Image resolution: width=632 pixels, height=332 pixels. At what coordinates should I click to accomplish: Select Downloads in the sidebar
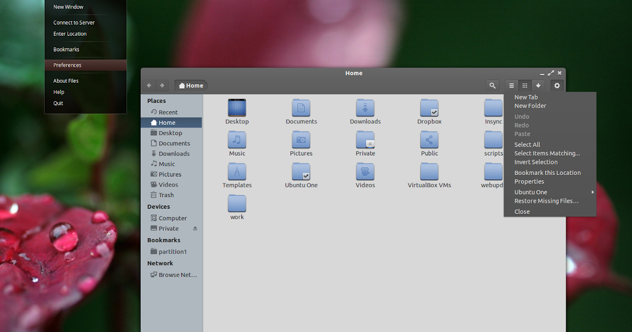coord(172,154)
